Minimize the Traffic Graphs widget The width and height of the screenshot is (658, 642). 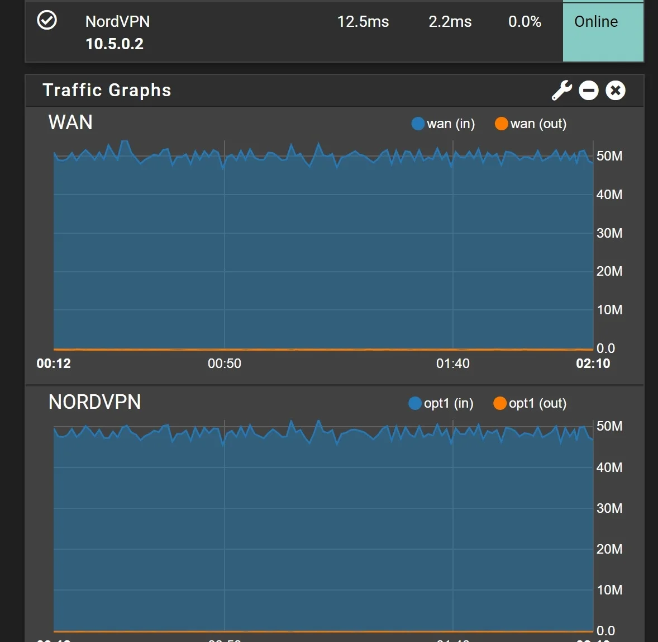(x=588, y=91)
